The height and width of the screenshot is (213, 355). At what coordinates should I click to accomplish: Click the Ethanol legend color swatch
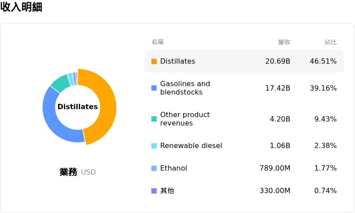154,168
